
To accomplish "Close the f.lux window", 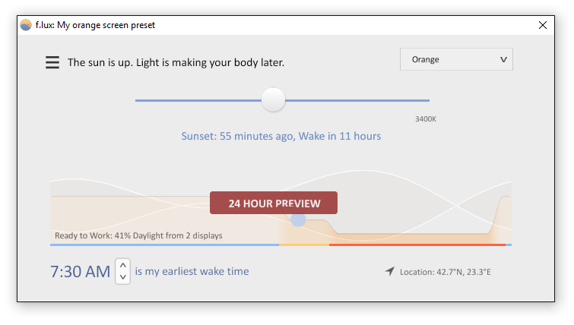I will point(543,25).
